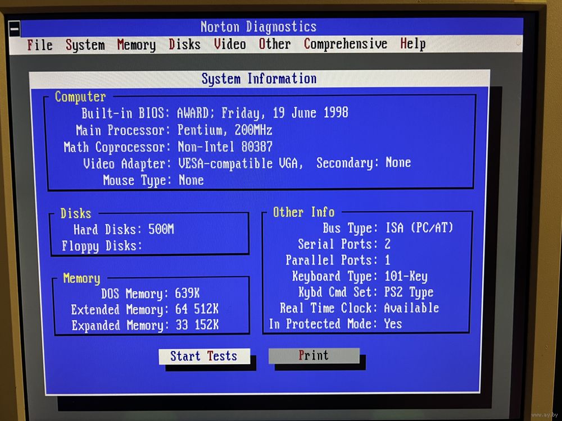Click the Expanded Memory 33 152K value
Viewport: 562px width, 421px height.
(x=197, y=325)
